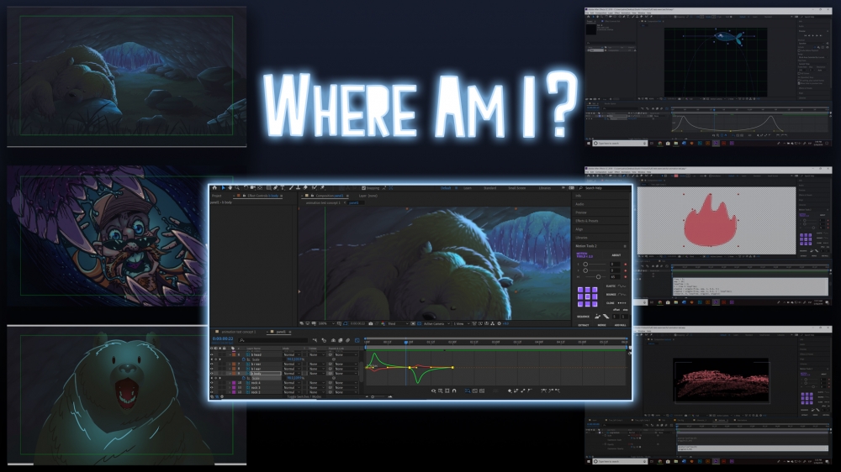Open the Active Camera dropdown
Image resolution: width=841 pixels, height=472 pixels.
pyautogui.click(x=436, y=323)
